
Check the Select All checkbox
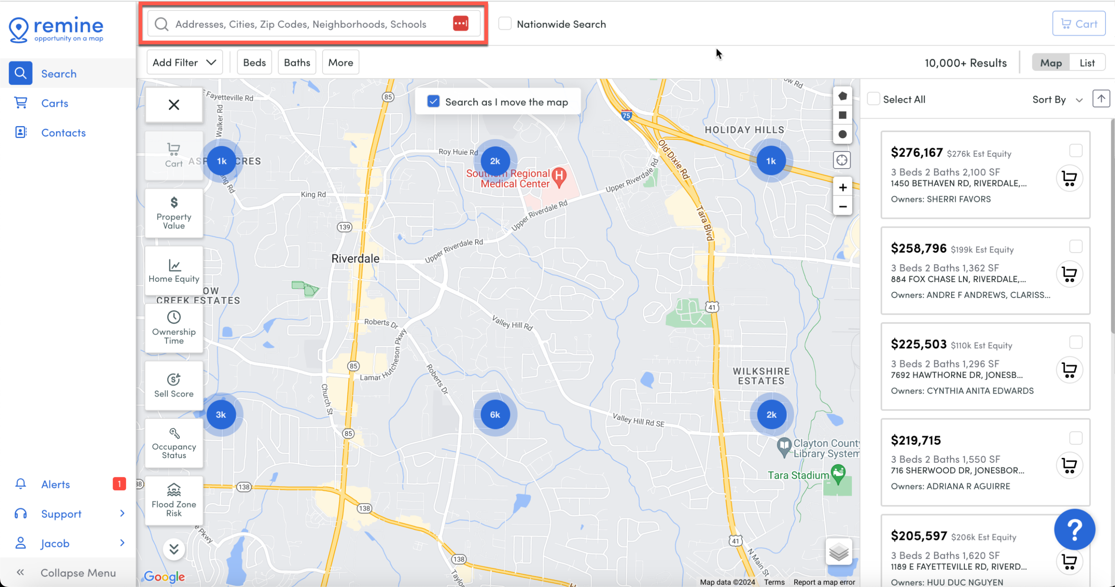873,99
